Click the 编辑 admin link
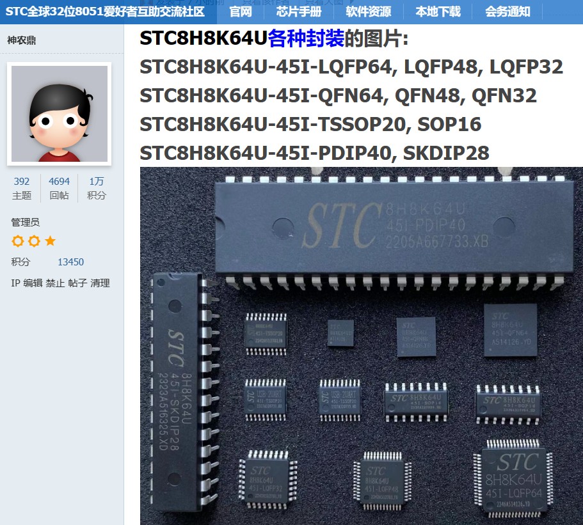Image resolution: width=583 pixels, height=525 pixels. point(33,283)
